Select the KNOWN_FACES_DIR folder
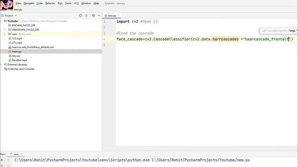Image resolution: width=298 pixels, height=167 pixels. point(24,26)
